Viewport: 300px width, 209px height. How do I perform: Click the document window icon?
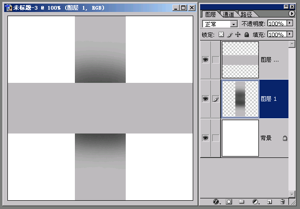coord(9,8)
